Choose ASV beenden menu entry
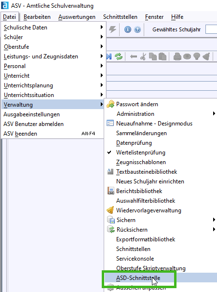Viewport: 217px width, 292px height. coord(53,134)
